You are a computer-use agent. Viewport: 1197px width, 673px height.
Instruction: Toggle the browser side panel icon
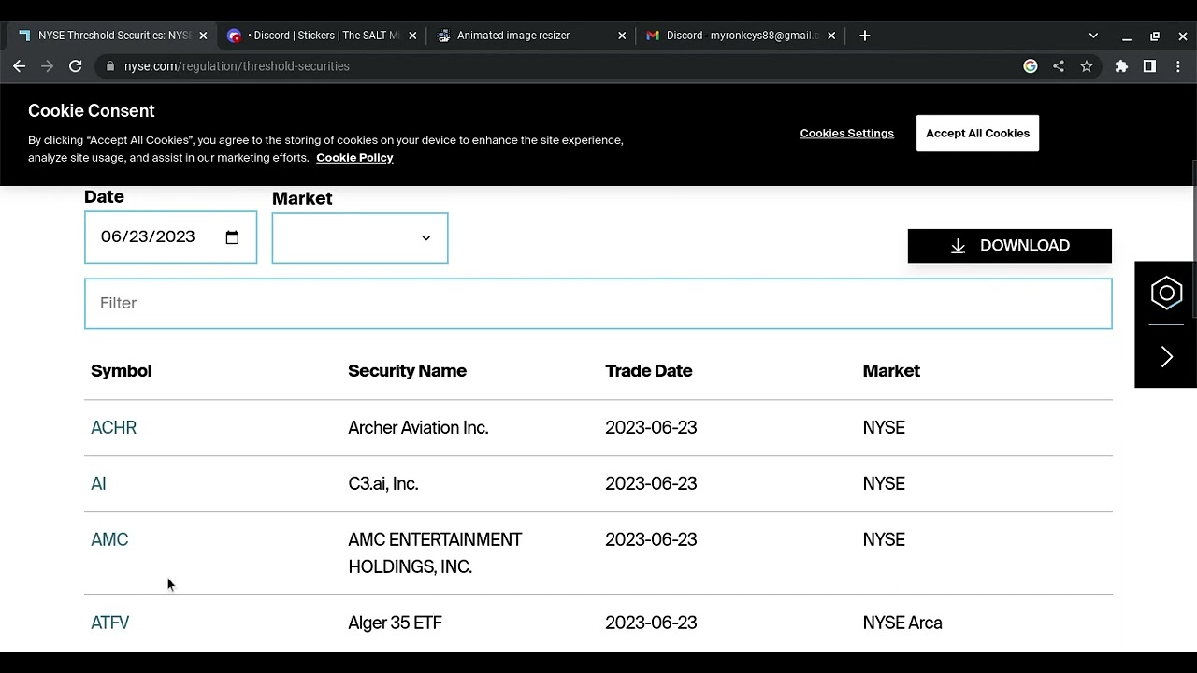pos(1149,66)
